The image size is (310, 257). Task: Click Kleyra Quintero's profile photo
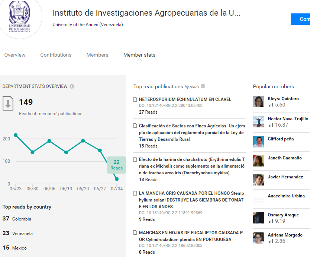point(259,102)
